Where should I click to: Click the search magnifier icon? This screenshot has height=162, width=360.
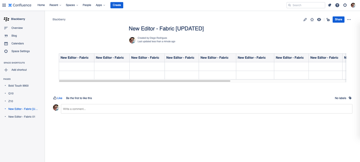[289, 5]
